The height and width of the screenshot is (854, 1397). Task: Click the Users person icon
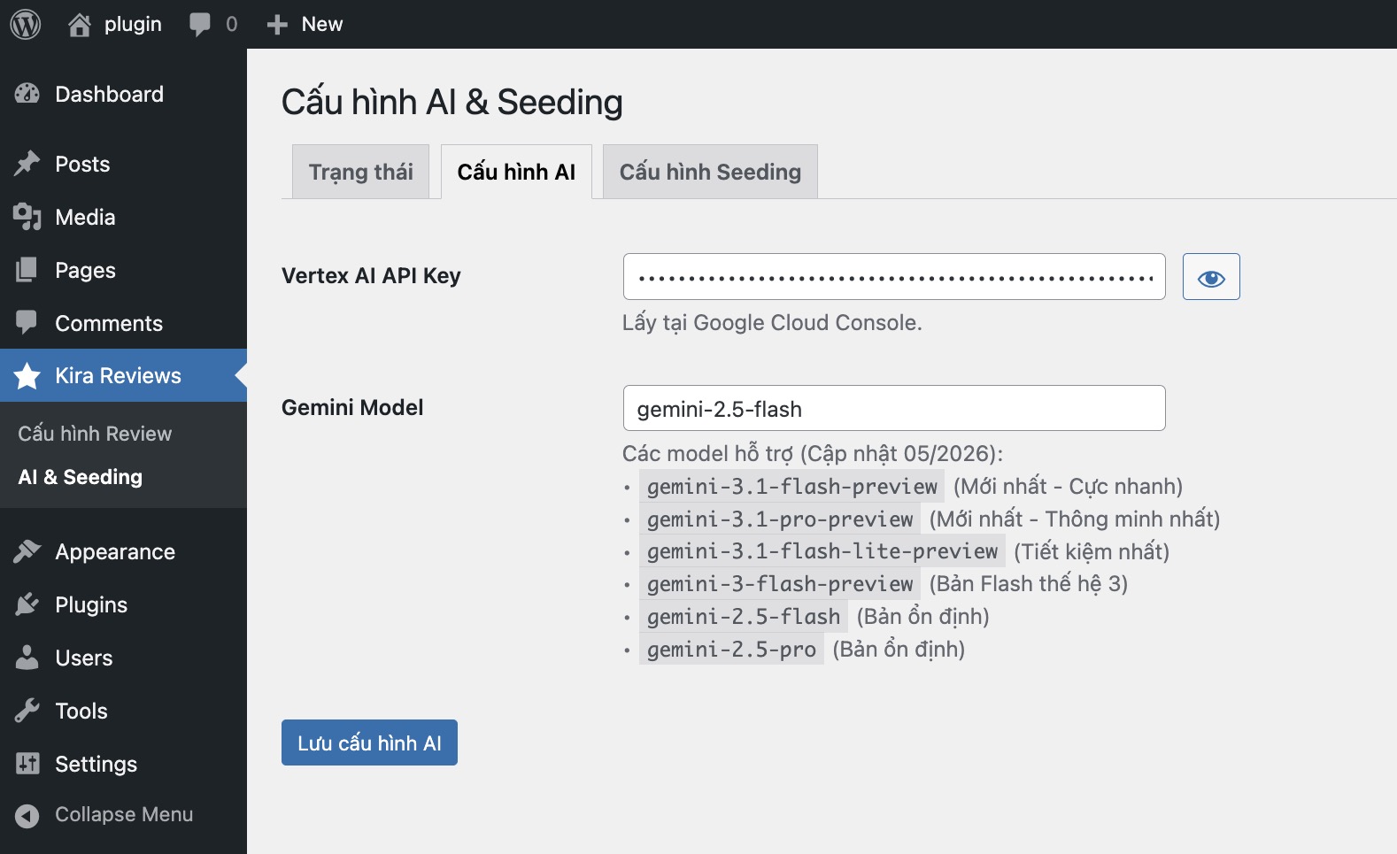(27, 658)
